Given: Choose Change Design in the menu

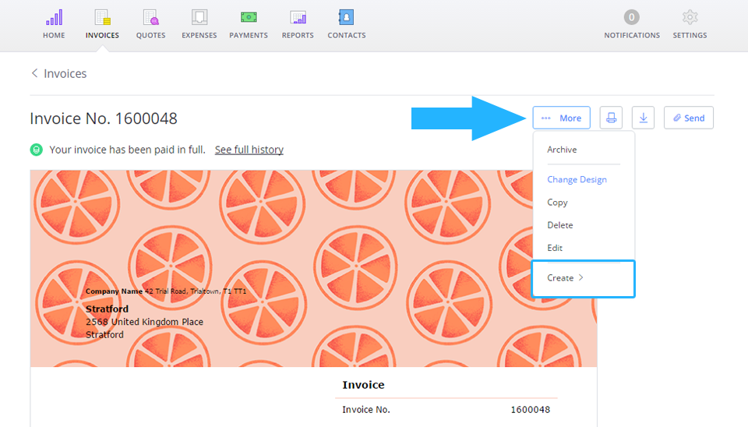Looking at the screenshot, I should point(577,179).
